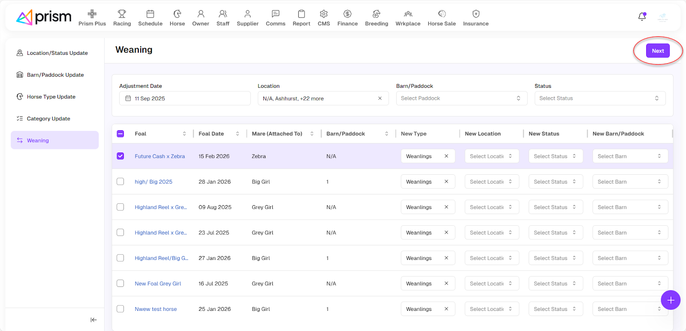The height and width of the screenshot is (331, 686).
Task: Open the Finance dollar icon
Action: click(347, 14)
